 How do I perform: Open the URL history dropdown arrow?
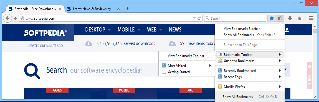[x=194, y=19]
